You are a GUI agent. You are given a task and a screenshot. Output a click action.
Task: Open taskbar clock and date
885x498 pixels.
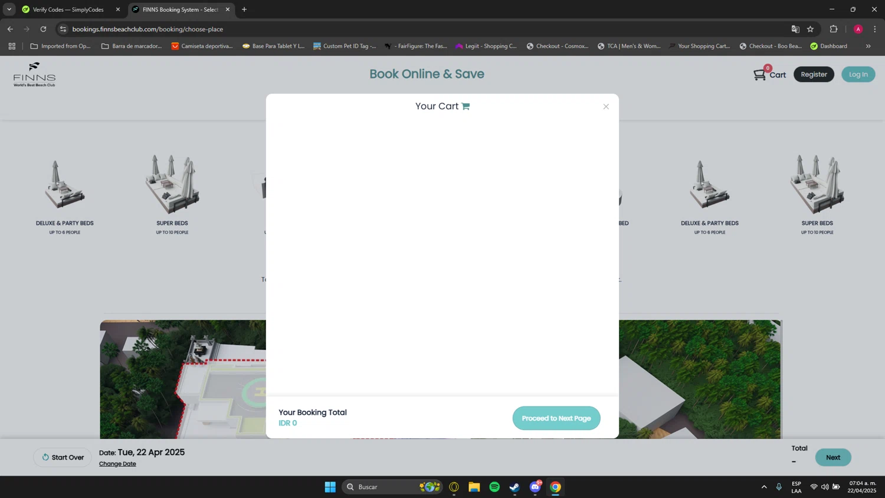(x=862, y=487)
